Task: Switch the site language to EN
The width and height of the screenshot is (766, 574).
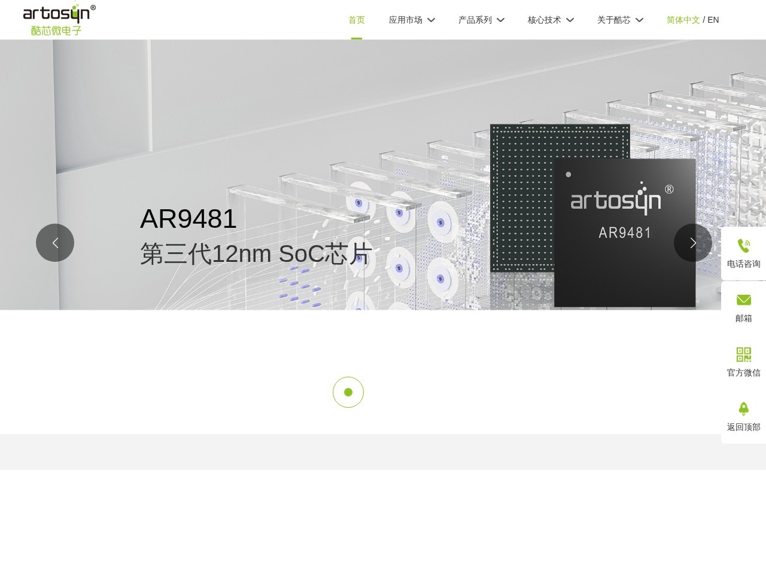Action: coord(713,20)
